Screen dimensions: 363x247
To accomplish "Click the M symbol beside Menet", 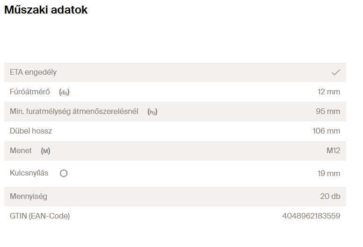I will (x=45, y=151).
